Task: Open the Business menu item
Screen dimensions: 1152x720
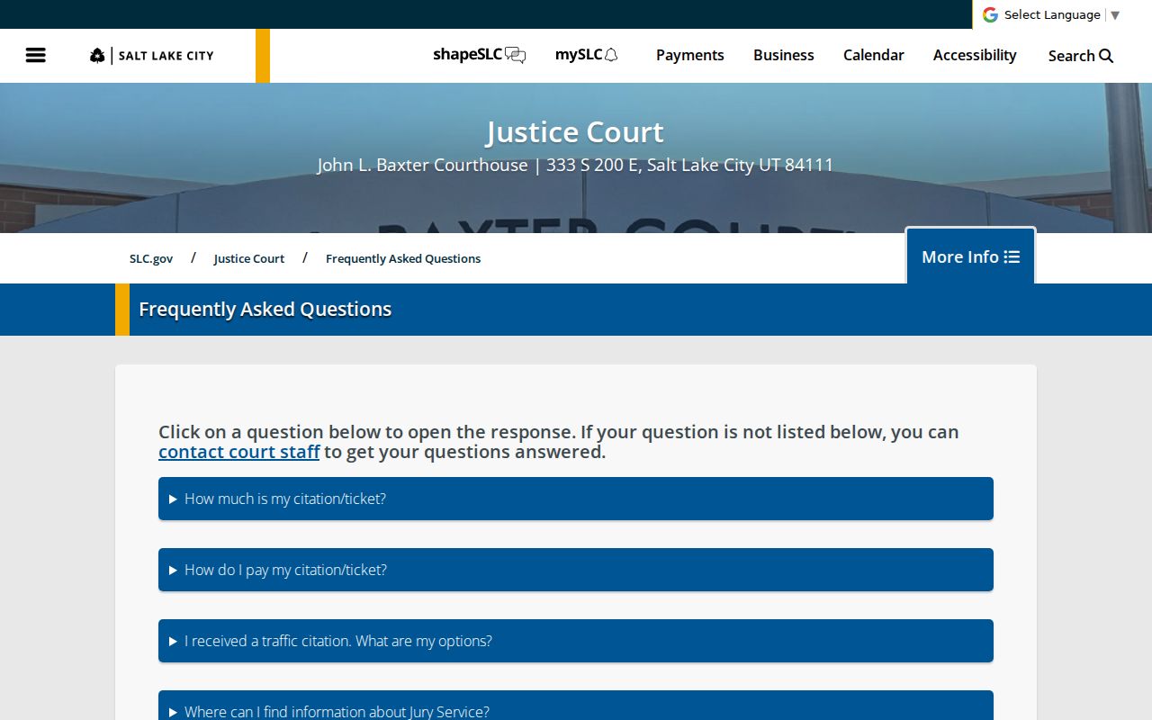Action: point(784,55)
